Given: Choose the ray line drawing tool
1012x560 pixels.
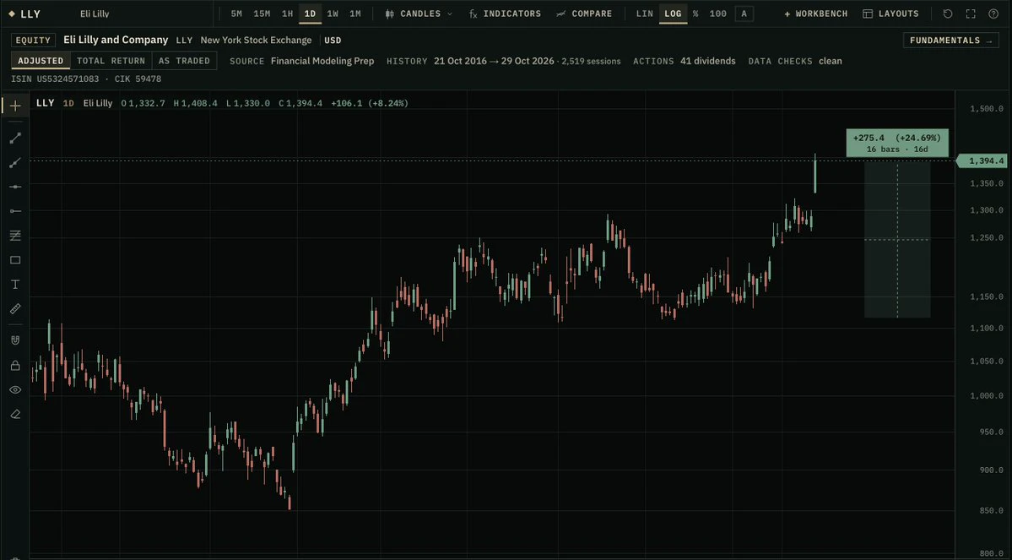Looking at the screenshot, I should (15, 162).
